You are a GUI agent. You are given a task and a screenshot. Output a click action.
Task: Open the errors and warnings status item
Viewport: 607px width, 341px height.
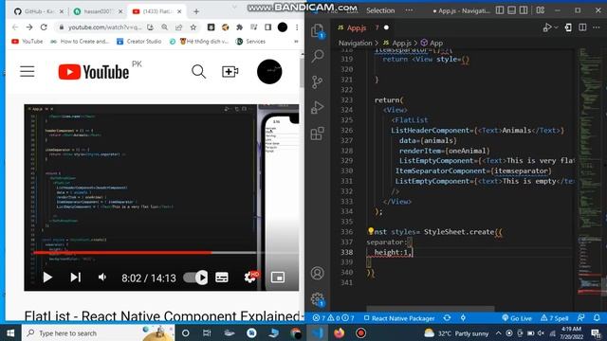(x=333, y=318)
